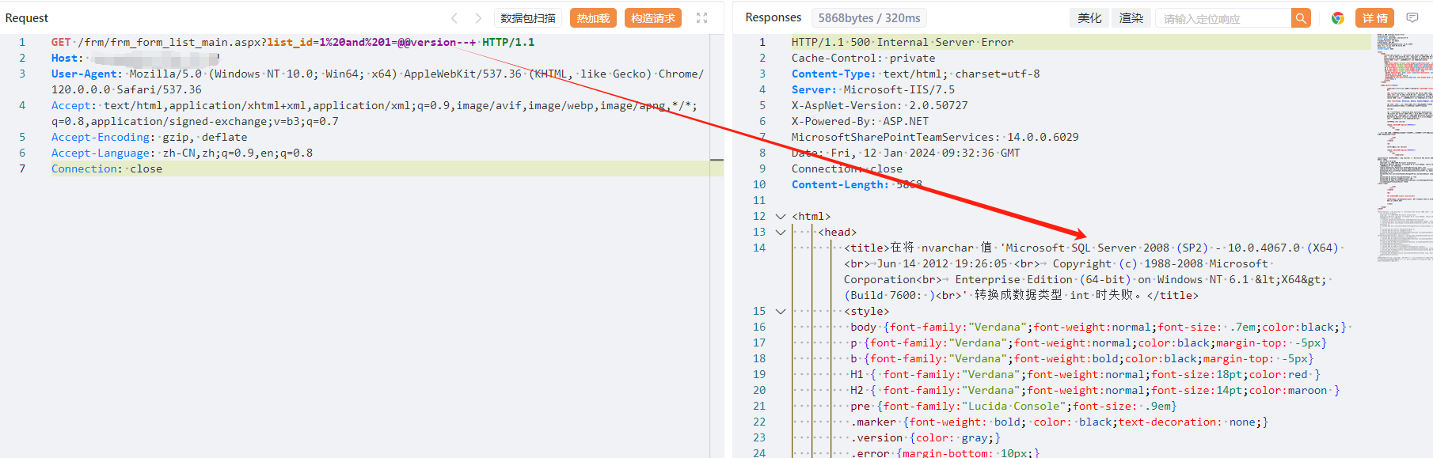Open the comment bubble icon in Responses

coord(1412,18)
